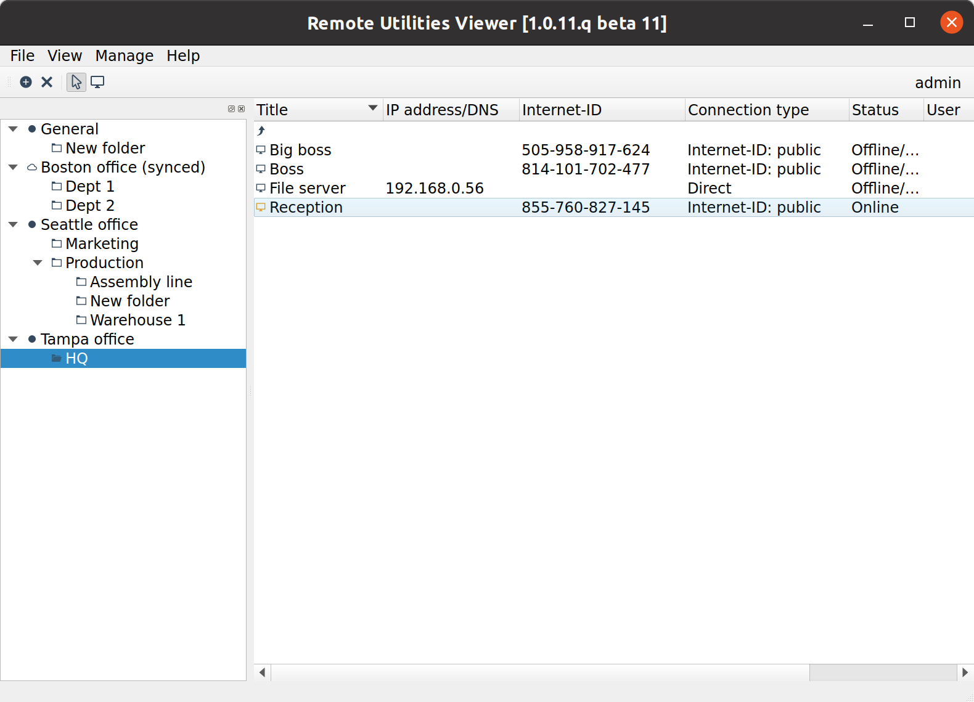Select the Warehouse 1 folder
Screen dimensions: 974x702
[137, 320]
